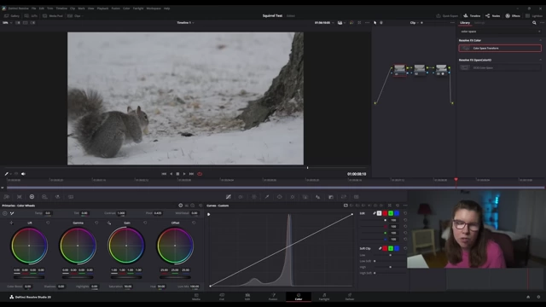The image size is (546, 307).
Task: Open the File menu
Action: coord(33,9)
